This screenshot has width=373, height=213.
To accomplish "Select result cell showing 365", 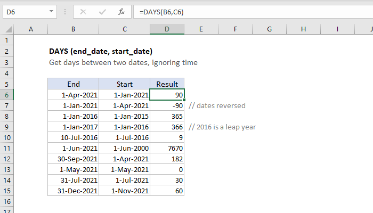I will 167,116.
